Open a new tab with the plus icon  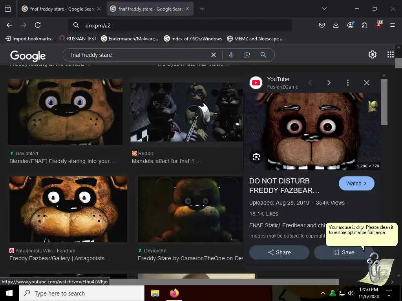[x=202, y=9]
